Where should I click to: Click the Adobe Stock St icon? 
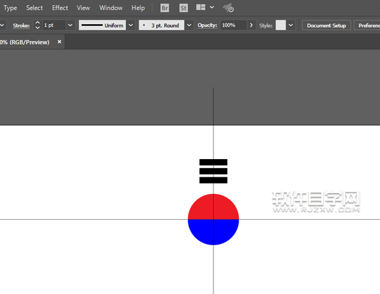[x=184, y=8]
